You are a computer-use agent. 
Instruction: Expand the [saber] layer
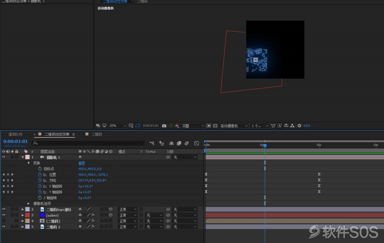pyautogui.click(x=23, y=215)
